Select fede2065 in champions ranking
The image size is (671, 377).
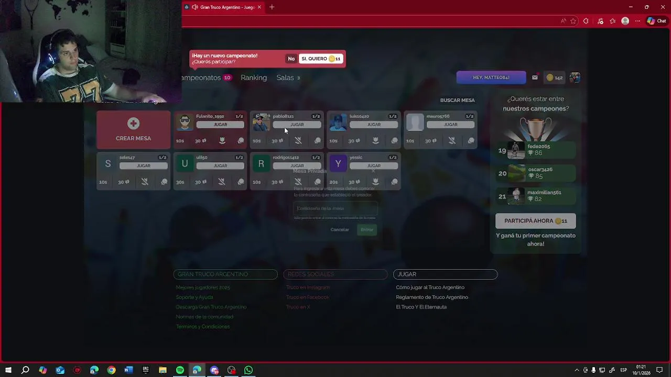(536, 150)
